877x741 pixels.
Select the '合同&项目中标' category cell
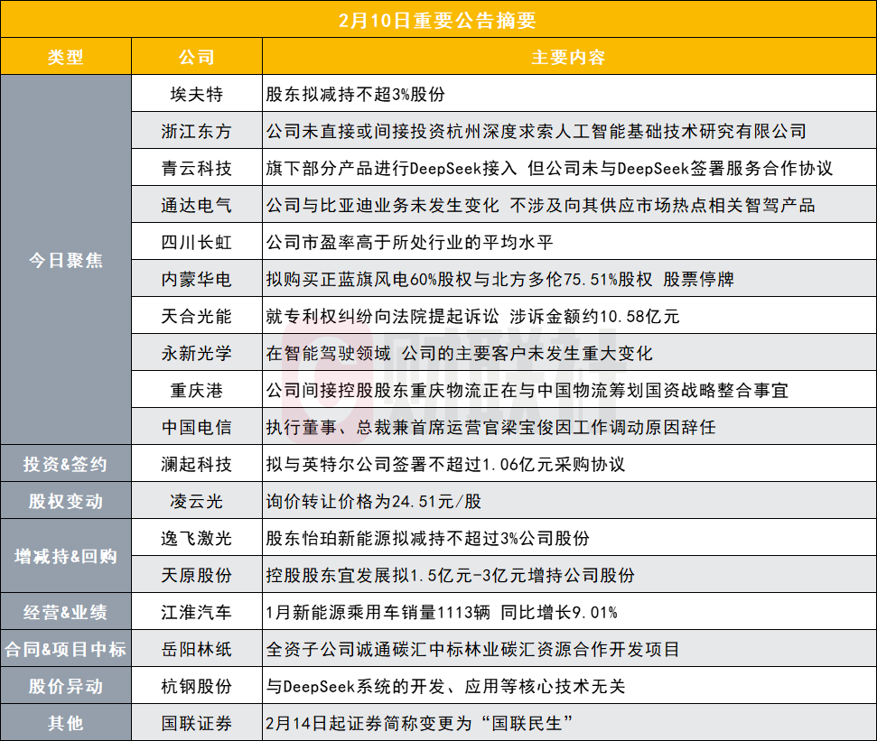[65, 649]
